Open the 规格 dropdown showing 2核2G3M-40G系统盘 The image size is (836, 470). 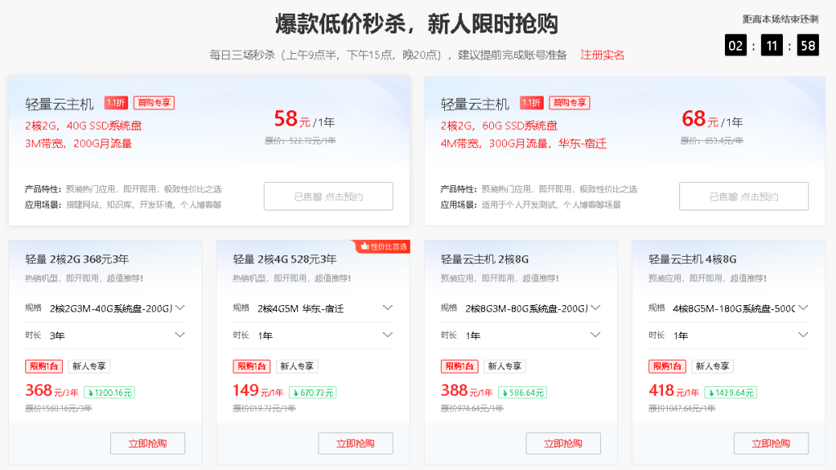click(x=118, y=308)
